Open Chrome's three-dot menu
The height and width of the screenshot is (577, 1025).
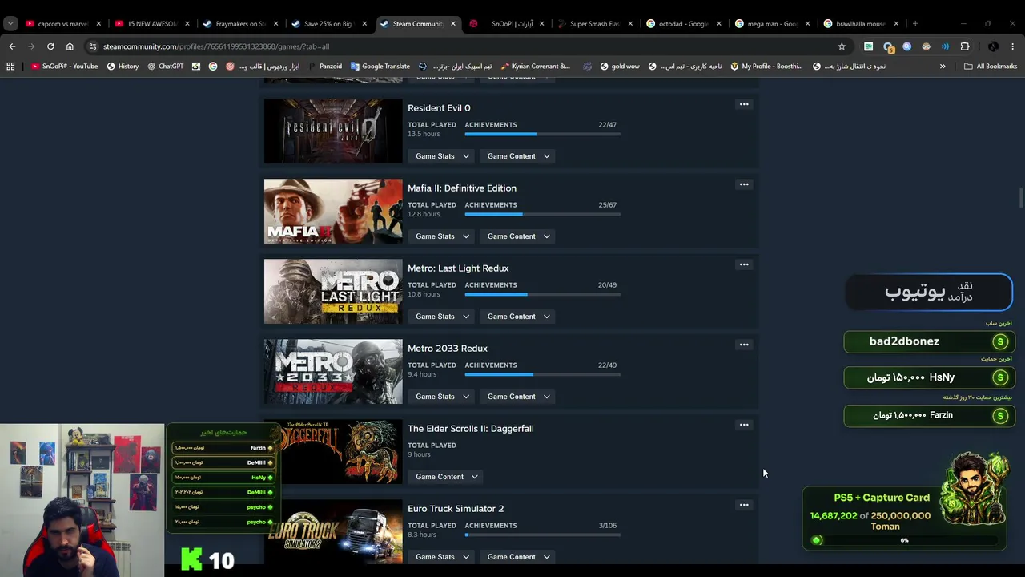[1013, 46]
